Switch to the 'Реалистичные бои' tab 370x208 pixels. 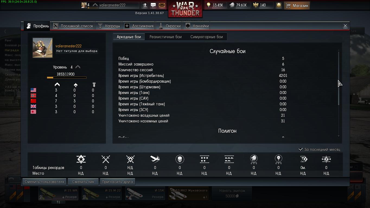click(x=165, y=37)
